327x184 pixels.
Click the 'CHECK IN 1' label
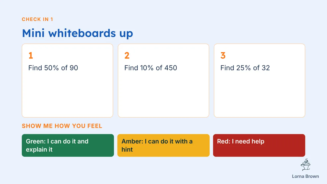pyautogui.click(x=38, y=19)
